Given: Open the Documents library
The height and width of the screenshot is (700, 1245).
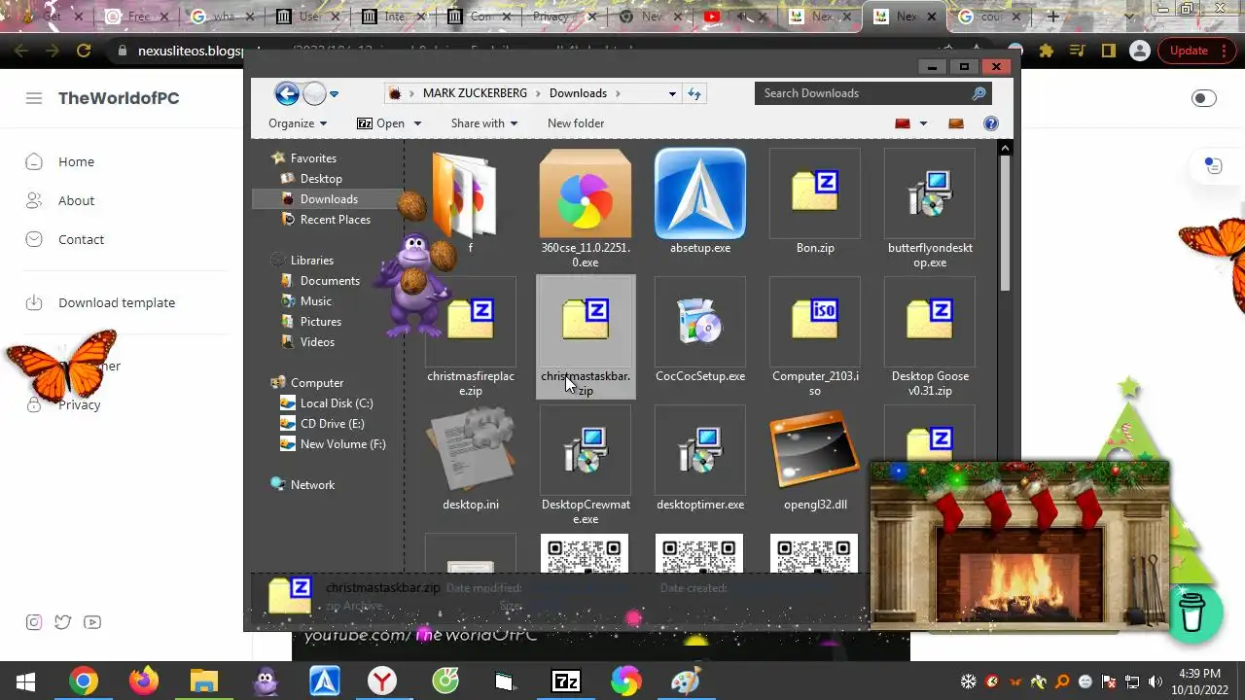Looking at the screenshot, I should [x=330, y=281].
